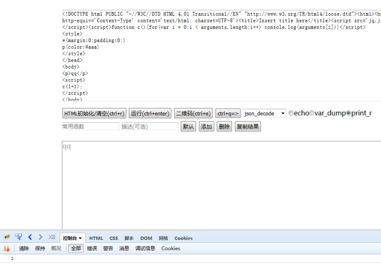Click HTML初始化/清空(ctrl+r) button
This screenshot has width=381, height=265.
(x=94, y=113)
